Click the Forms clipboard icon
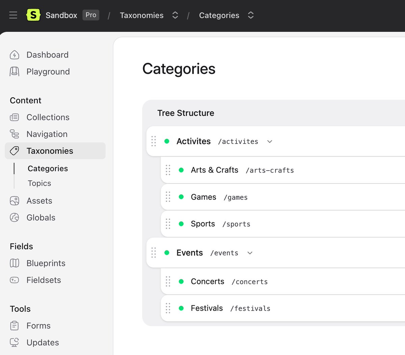The width and height of the screenshot is (405, 355). click(x=15, y=326)
